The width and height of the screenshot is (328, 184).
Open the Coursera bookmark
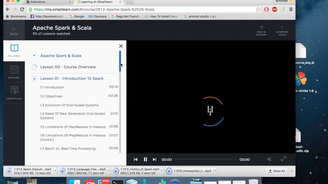pos(97,16)
